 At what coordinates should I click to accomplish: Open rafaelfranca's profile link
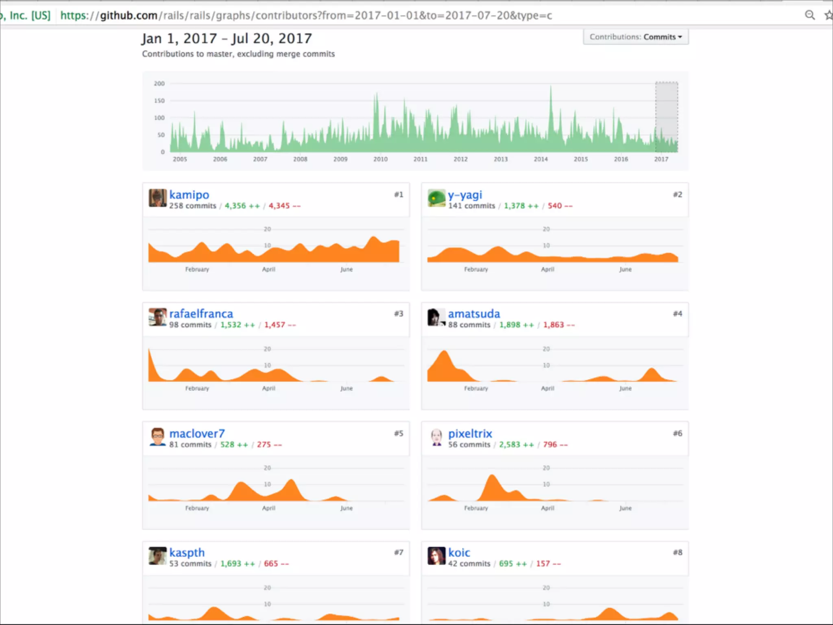[x=201, y=314]
